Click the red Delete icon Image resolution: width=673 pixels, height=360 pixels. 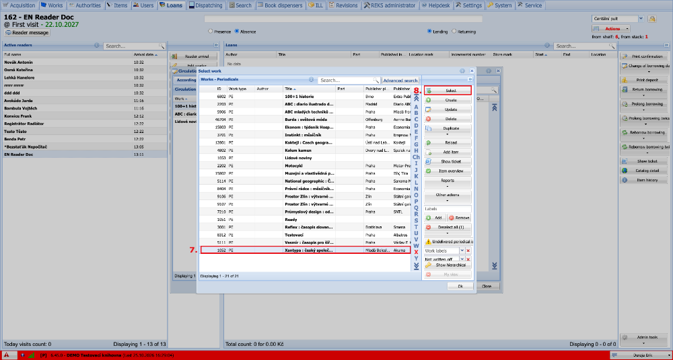pos(428,119)
